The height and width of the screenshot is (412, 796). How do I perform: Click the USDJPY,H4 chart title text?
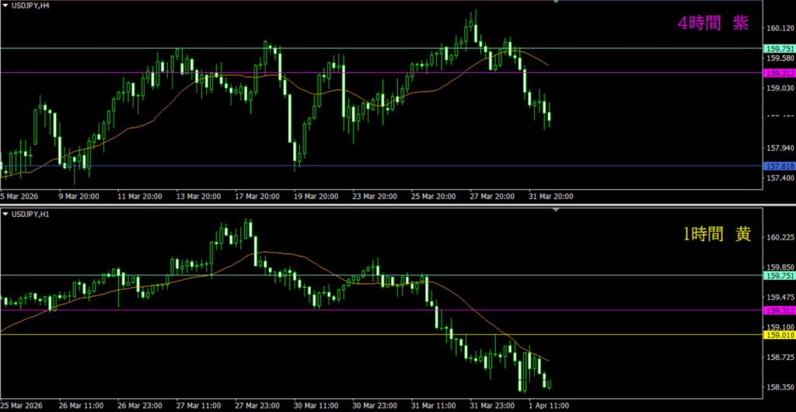pos(32,6)
